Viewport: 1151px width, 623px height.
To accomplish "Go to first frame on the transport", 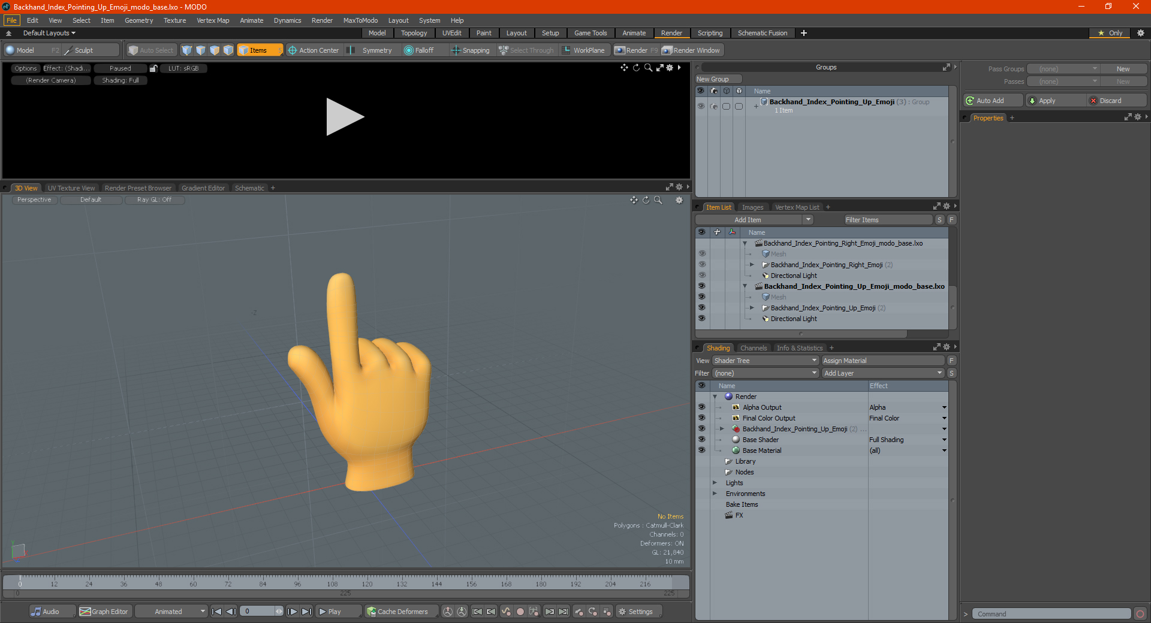I will click(x=217, y=612).
